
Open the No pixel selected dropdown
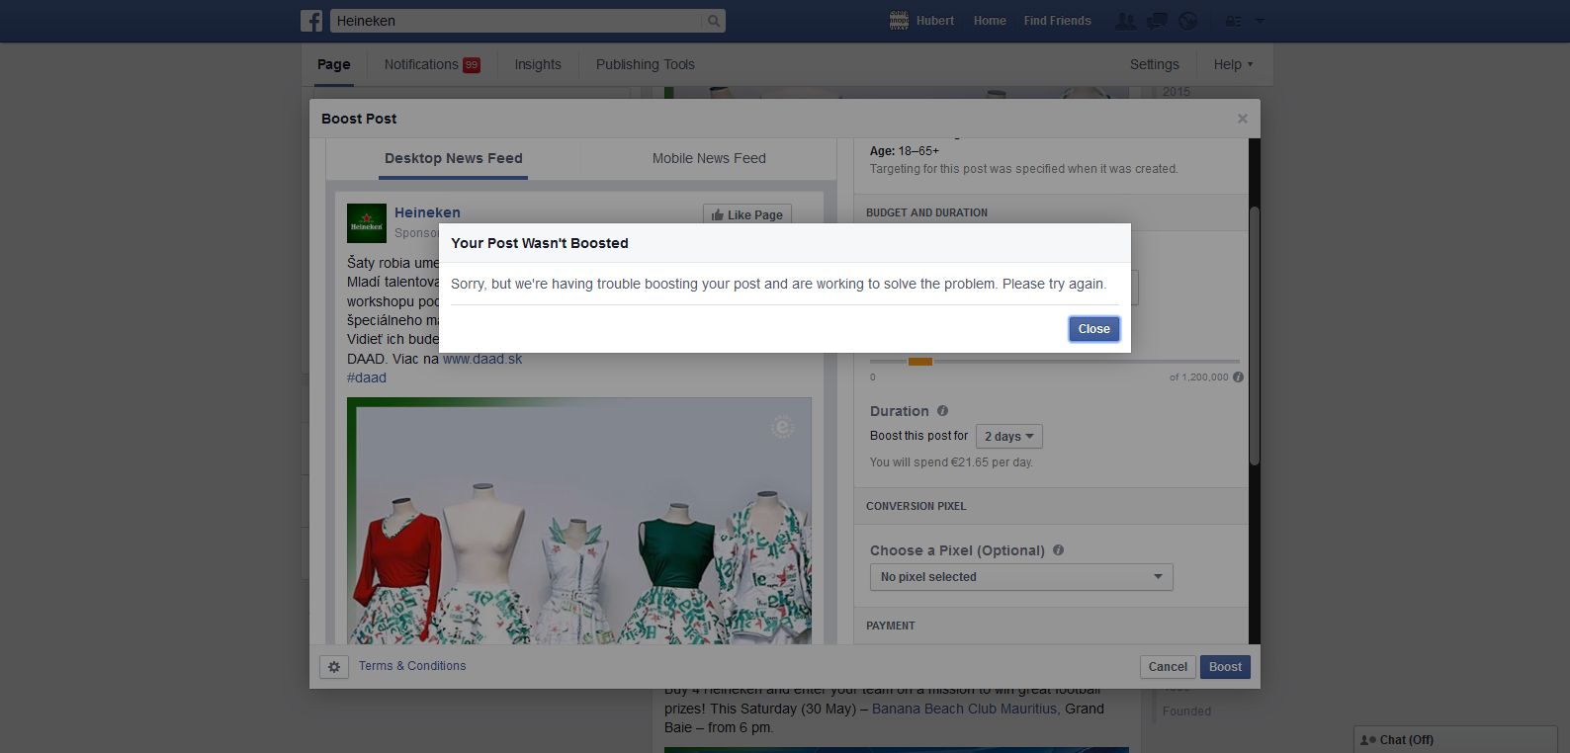click(x=1020, y=577)
